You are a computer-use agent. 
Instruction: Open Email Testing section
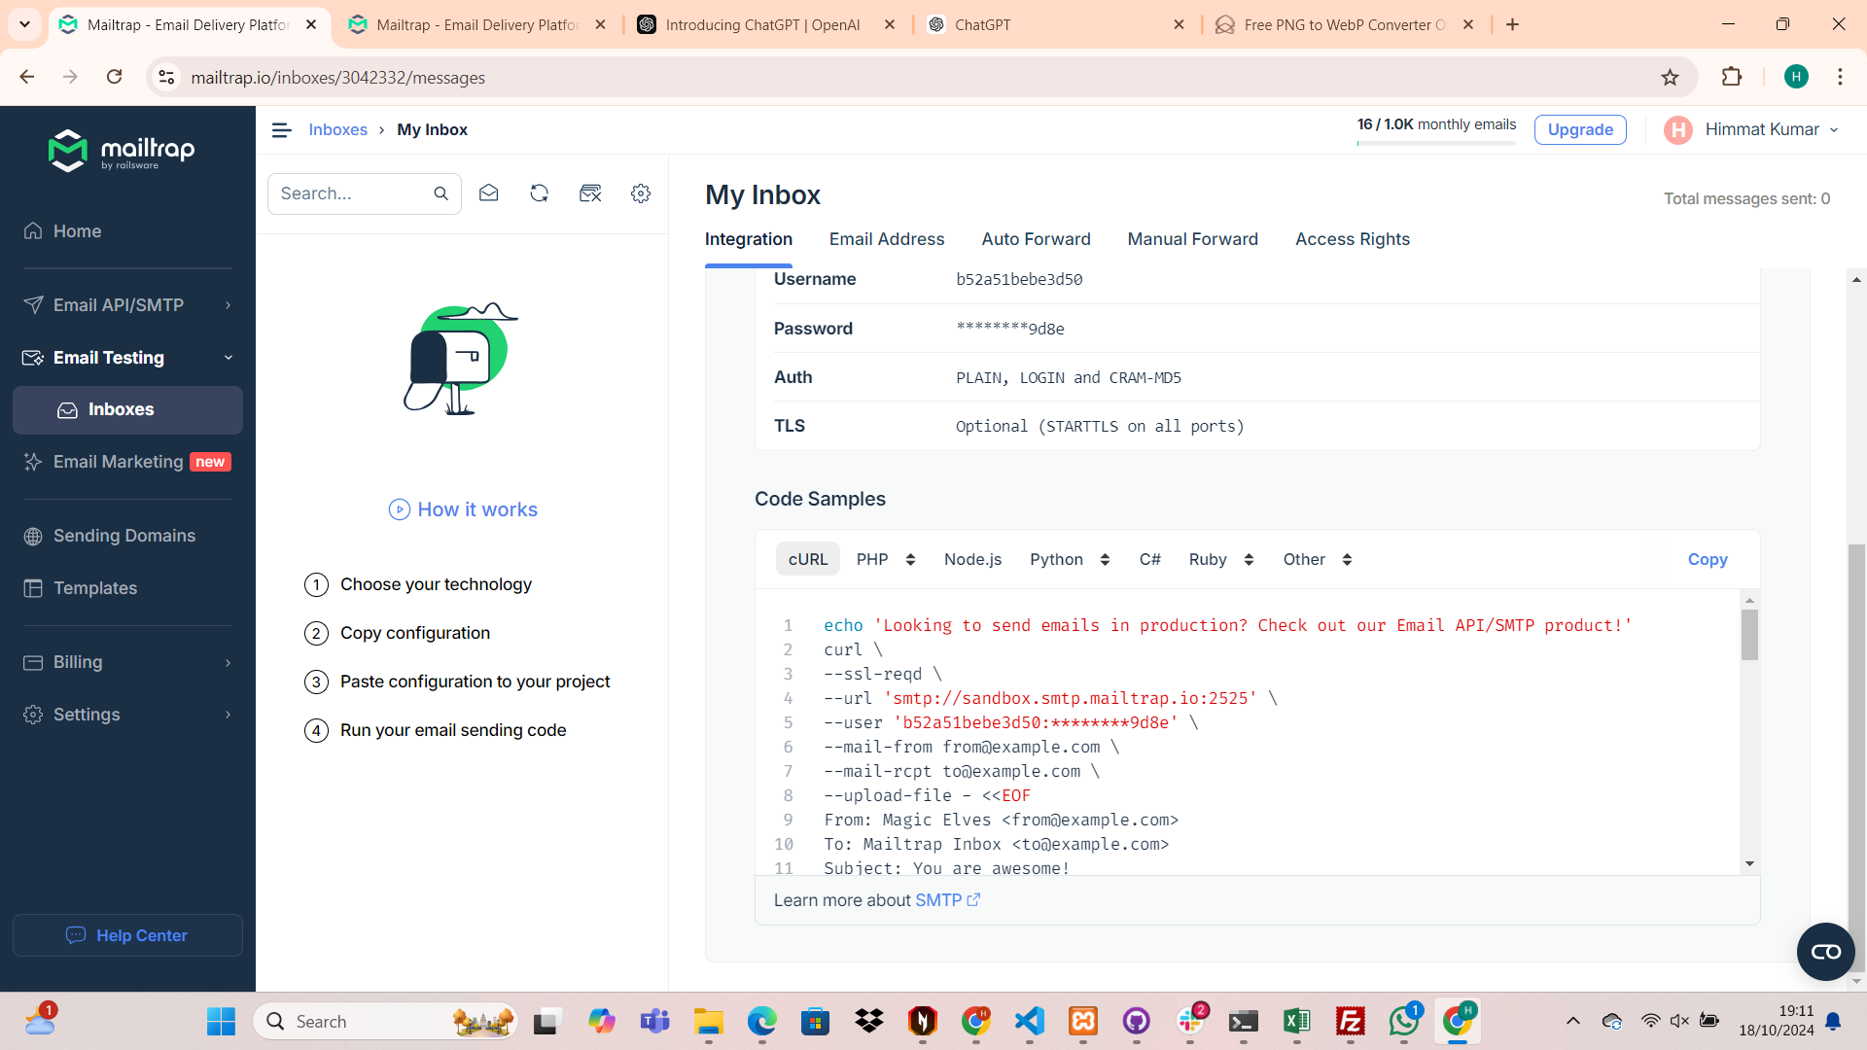(x=108, y=357)
